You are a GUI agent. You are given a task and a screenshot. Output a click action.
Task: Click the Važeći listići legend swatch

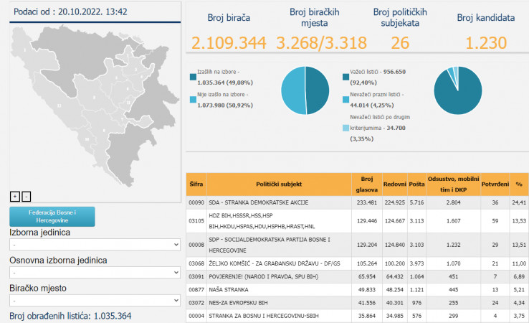(345, 77)
